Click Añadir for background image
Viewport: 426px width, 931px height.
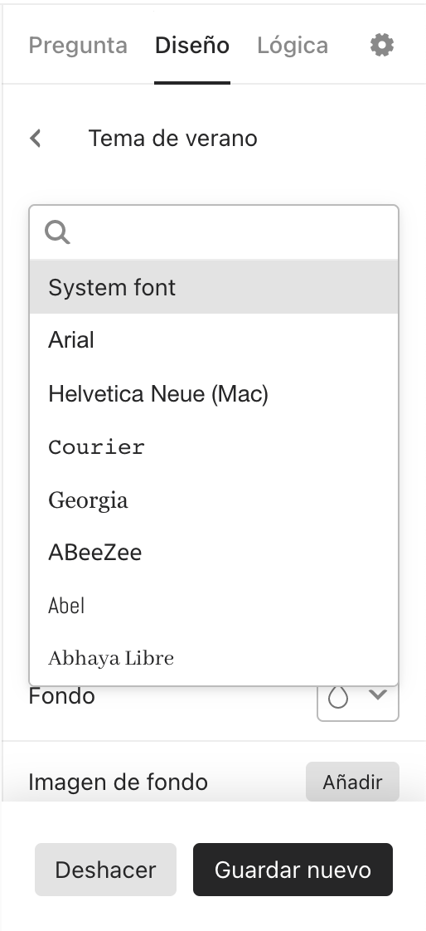(352, 782)
